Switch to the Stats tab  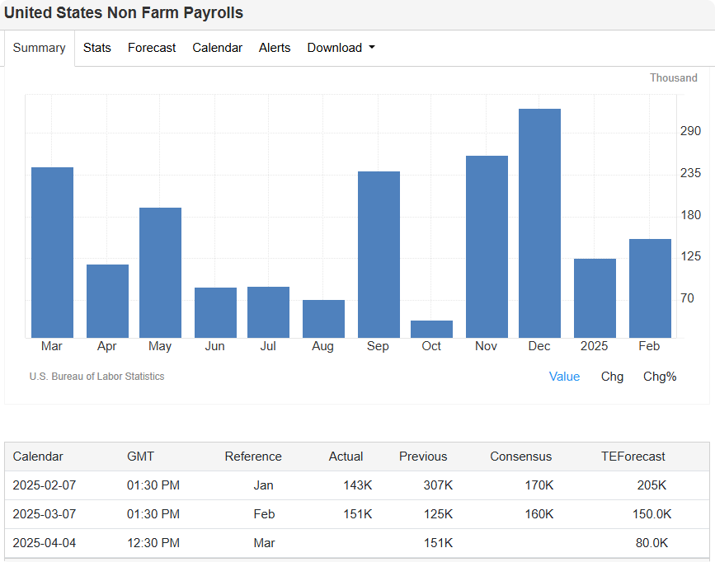[96, 48]
